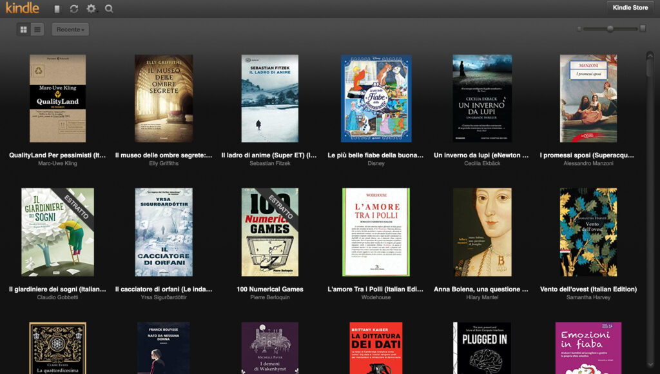The image size is (660, 374).
Task: Open Un inverno da lupi cover
Action: [482, 98]
